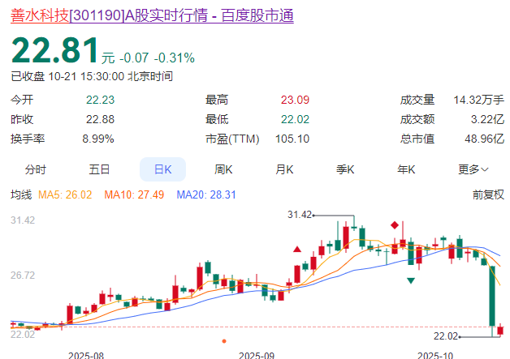Switch to the 年K chart tab
The width and height of the screenshot is (510, 359).
click(406, 169)
